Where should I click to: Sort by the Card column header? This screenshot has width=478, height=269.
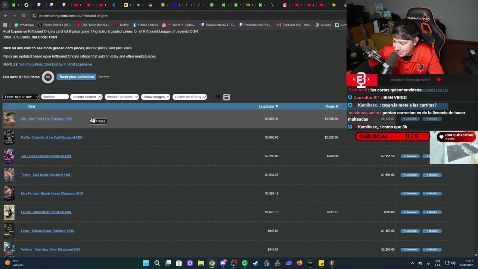31,106
